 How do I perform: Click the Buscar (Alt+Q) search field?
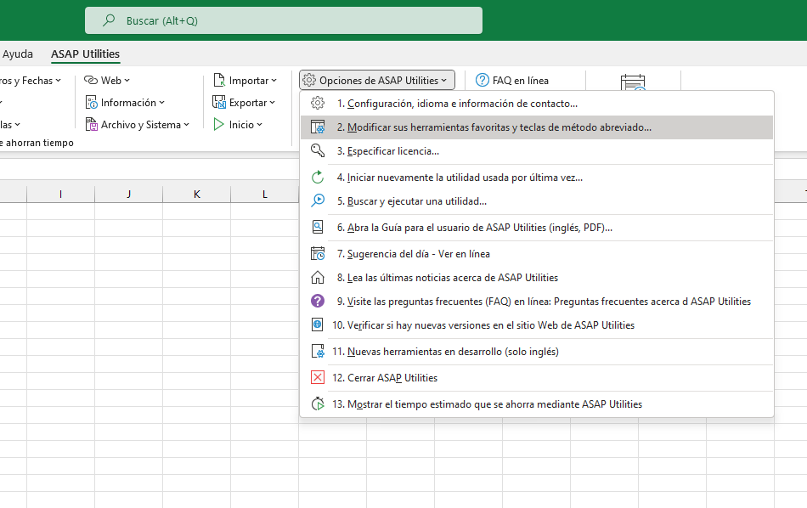click(x=284, y=20)
